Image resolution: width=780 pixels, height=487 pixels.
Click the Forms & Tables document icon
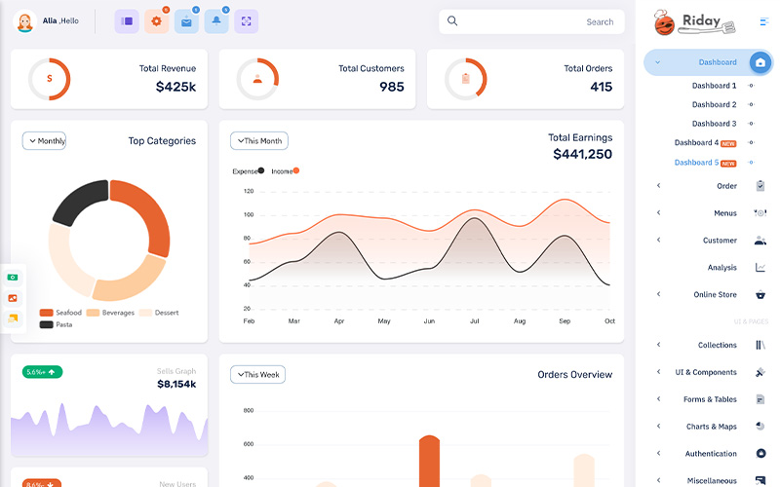coord(760,399)
